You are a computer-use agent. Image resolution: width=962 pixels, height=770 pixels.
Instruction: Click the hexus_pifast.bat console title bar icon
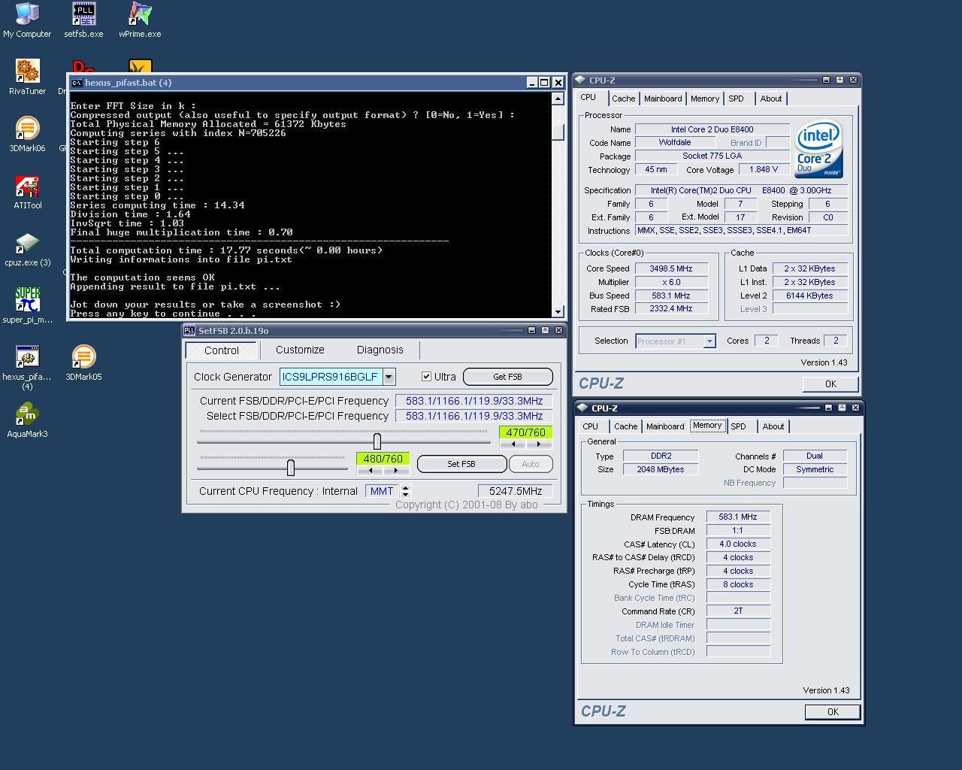click(77, 83)
